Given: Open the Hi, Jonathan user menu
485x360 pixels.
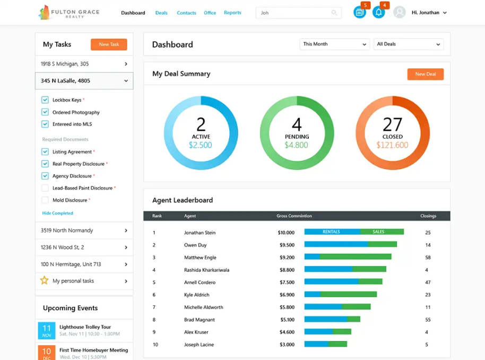Looking at the screenshot, I should click(x=429, y=13).
